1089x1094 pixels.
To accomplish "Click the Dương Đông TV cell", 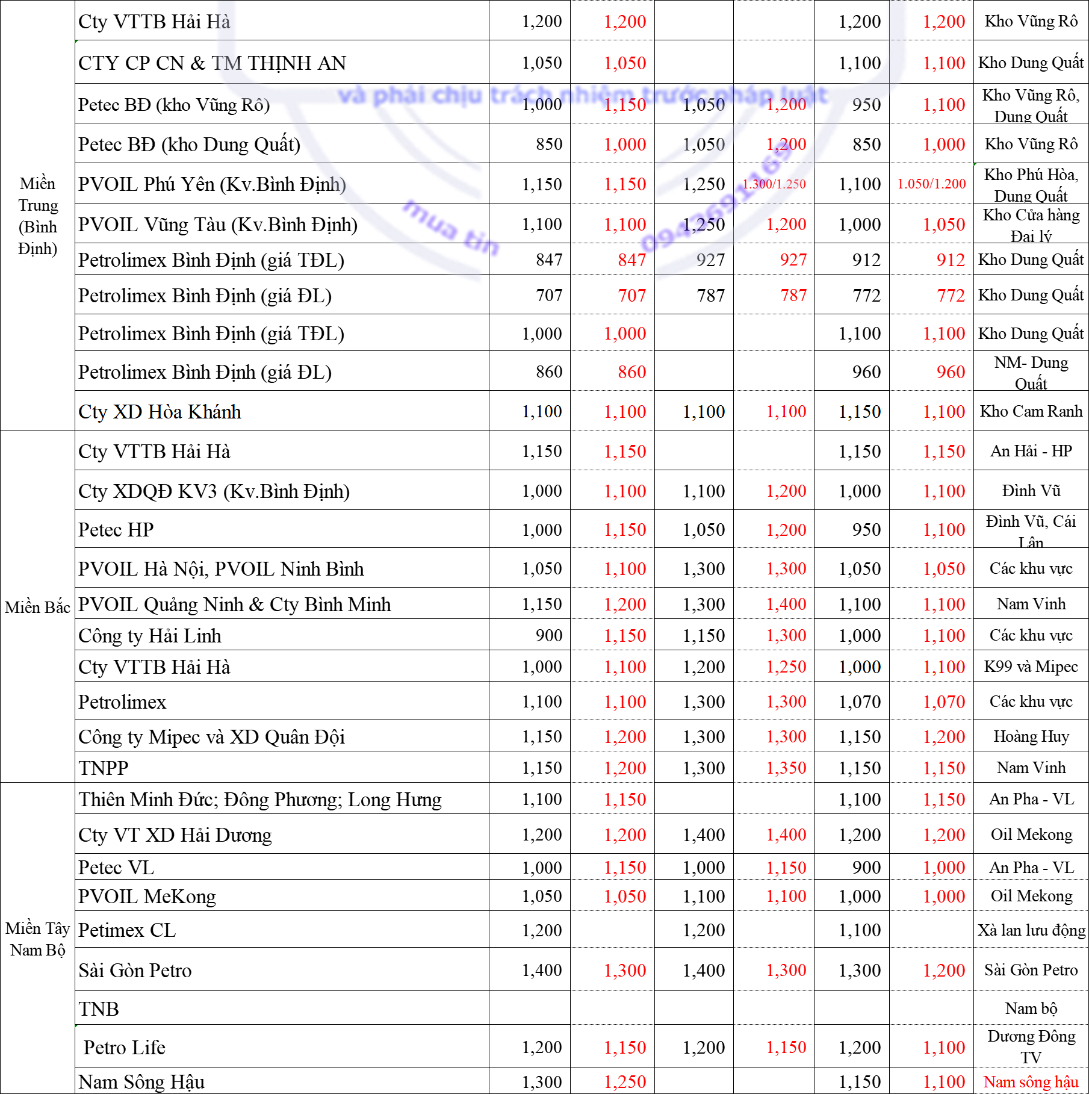I will (x=1031, y=1047).
